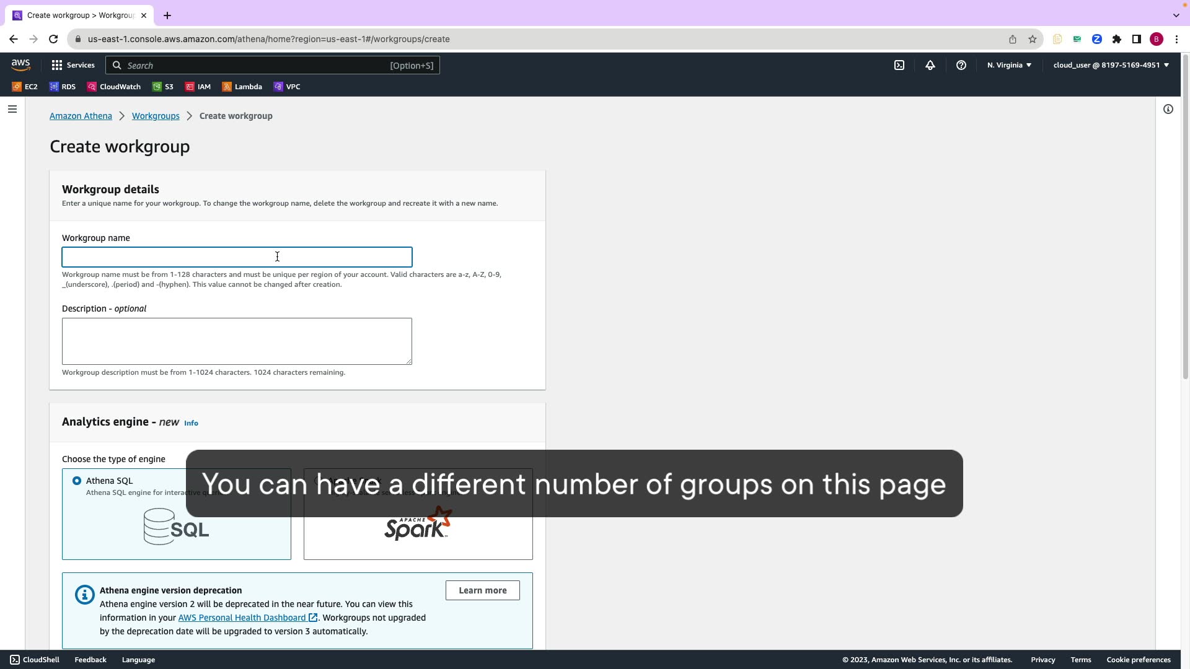The height and width of the screenshot is (669, 1190).
Task: Click the help question mark icon
Action: tap(961, 65)
